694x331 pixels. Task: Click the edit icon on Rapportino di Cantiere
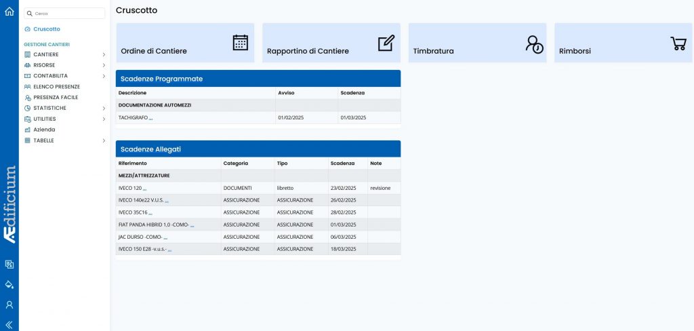pos(386,43)
